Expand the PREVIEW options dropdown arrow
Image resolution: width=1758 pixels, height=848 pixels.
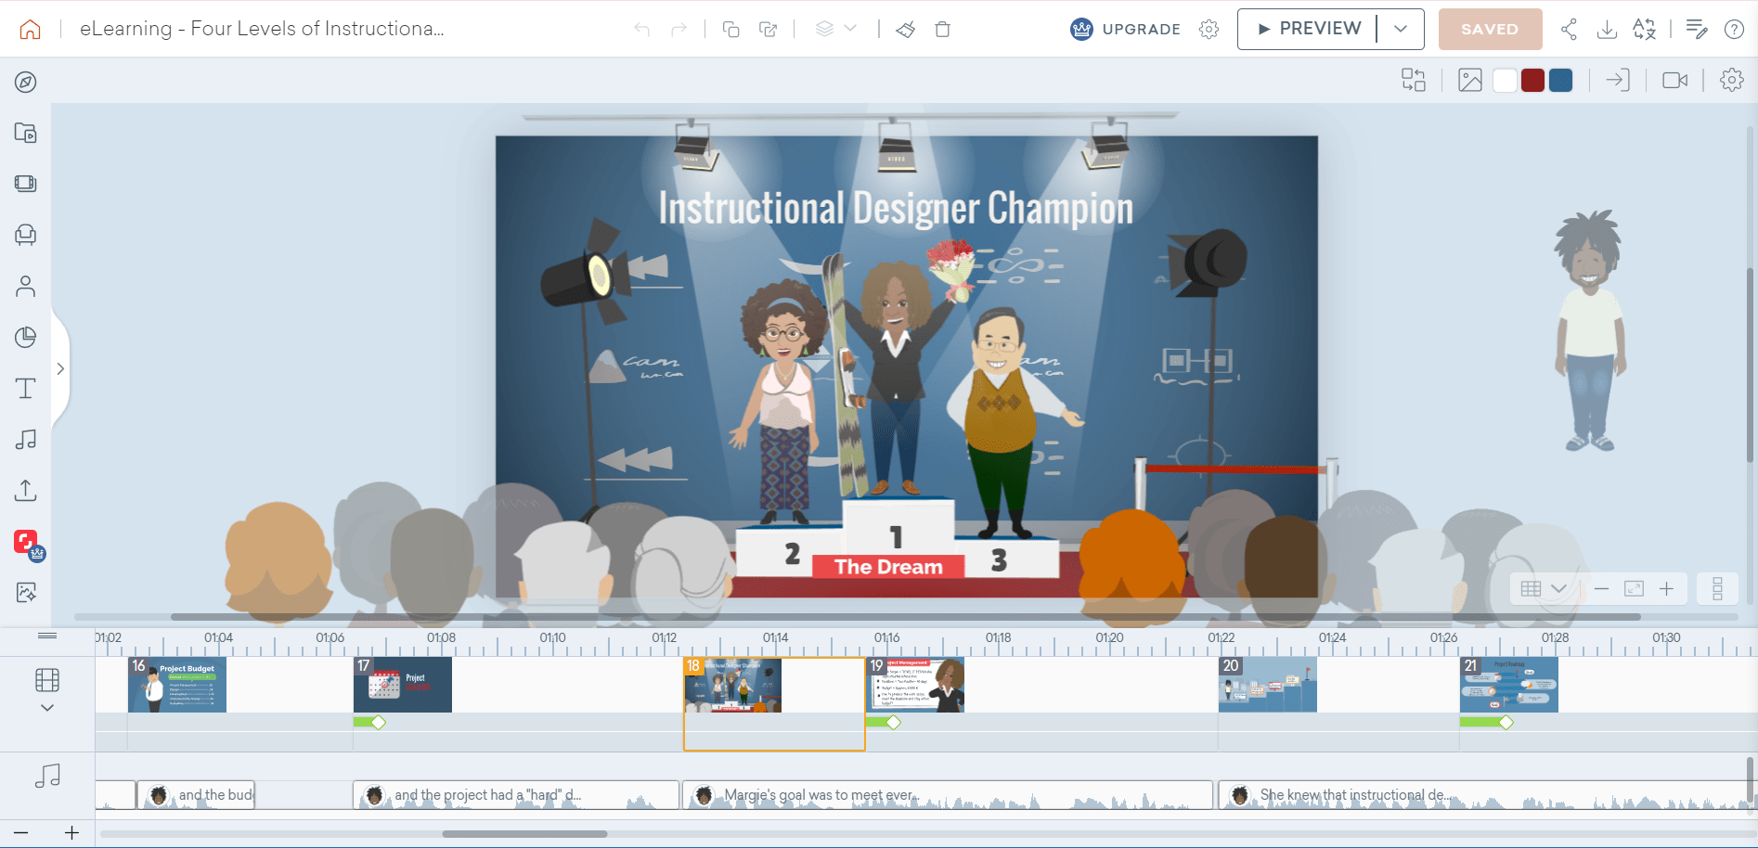click(x=1401, y=29)
